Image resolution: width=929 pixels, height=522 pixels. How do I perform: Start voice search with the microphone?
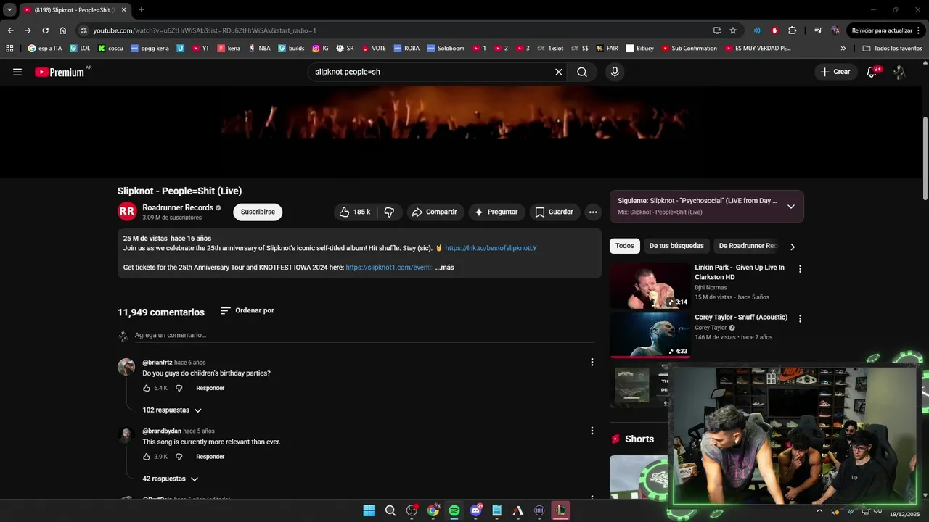[615, 72]
